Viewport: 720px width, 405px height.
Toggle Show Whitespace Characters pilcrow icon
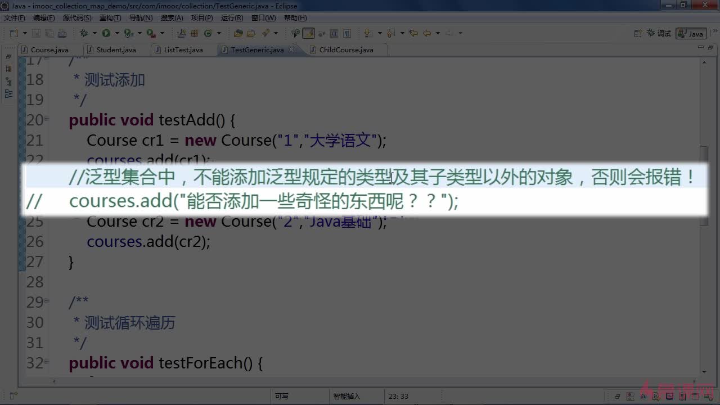(347, 33)
